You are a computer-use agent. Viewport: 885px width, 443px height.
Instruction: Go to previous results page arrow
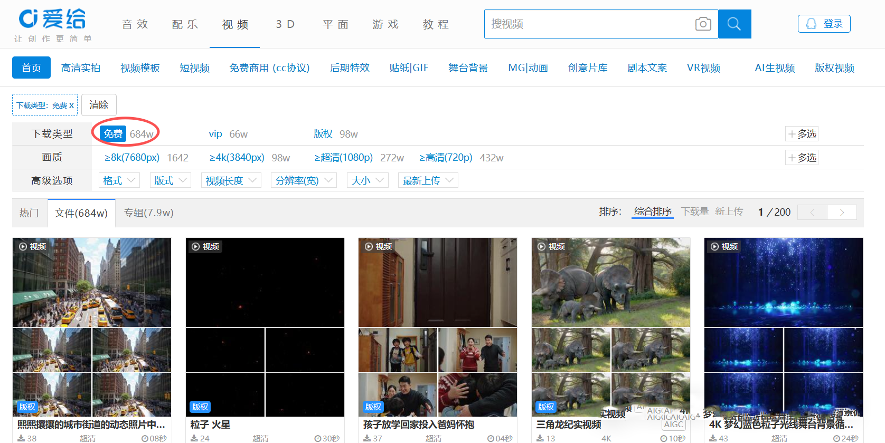click(x=812, y=212)
